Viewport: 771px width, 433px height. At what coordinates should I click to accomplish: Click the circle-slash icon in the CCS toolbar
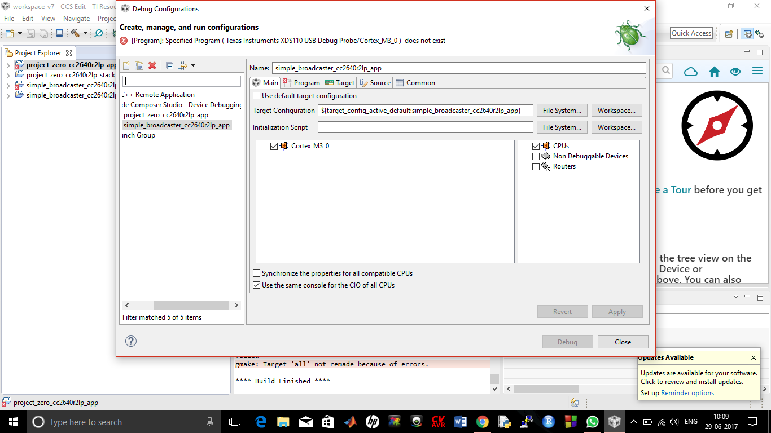99,33
